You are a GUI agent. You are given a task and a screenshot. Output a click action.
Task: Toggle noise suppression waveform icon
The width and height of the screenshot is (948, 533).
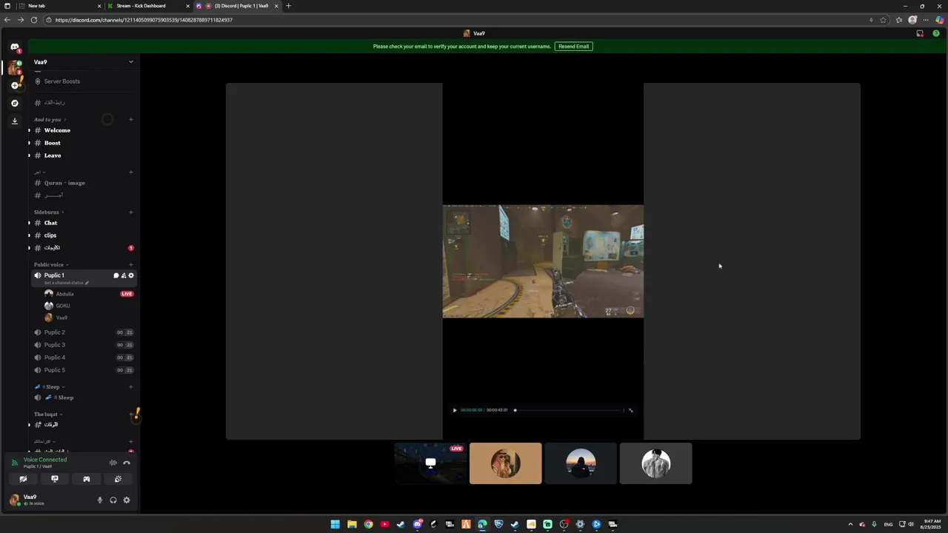pos(113,463)
